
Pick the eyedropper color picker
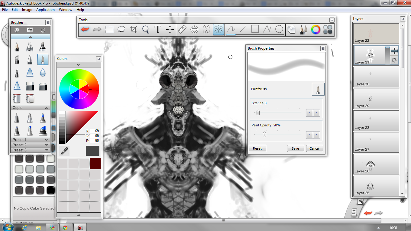(x=64, y=151)
